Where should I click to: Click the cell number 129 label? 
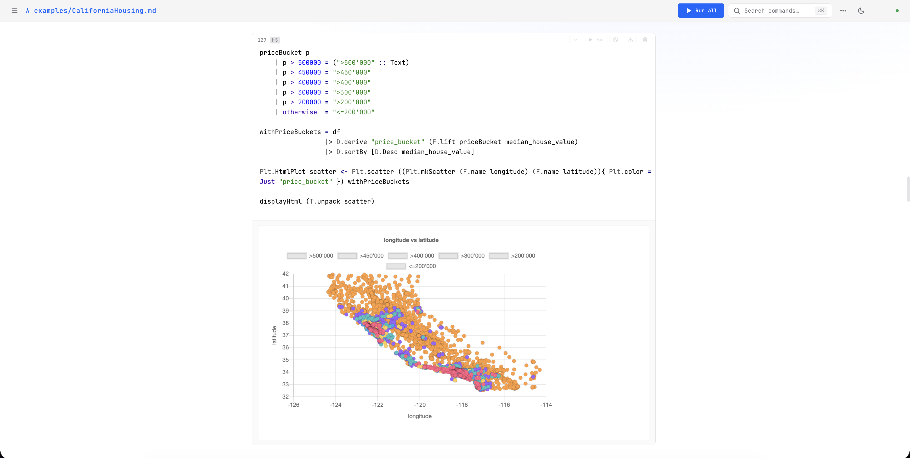click(x=262, y=40)
